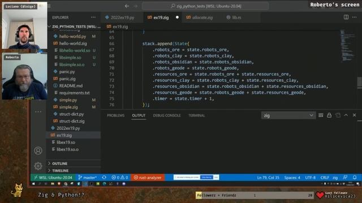Select the zig output channel dropdown
The image size is (362, 203).
click(288, 115)
